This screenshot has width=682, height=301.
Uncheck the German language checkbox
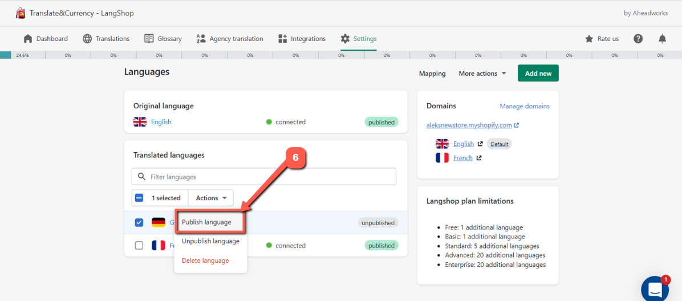pos(139,223)
